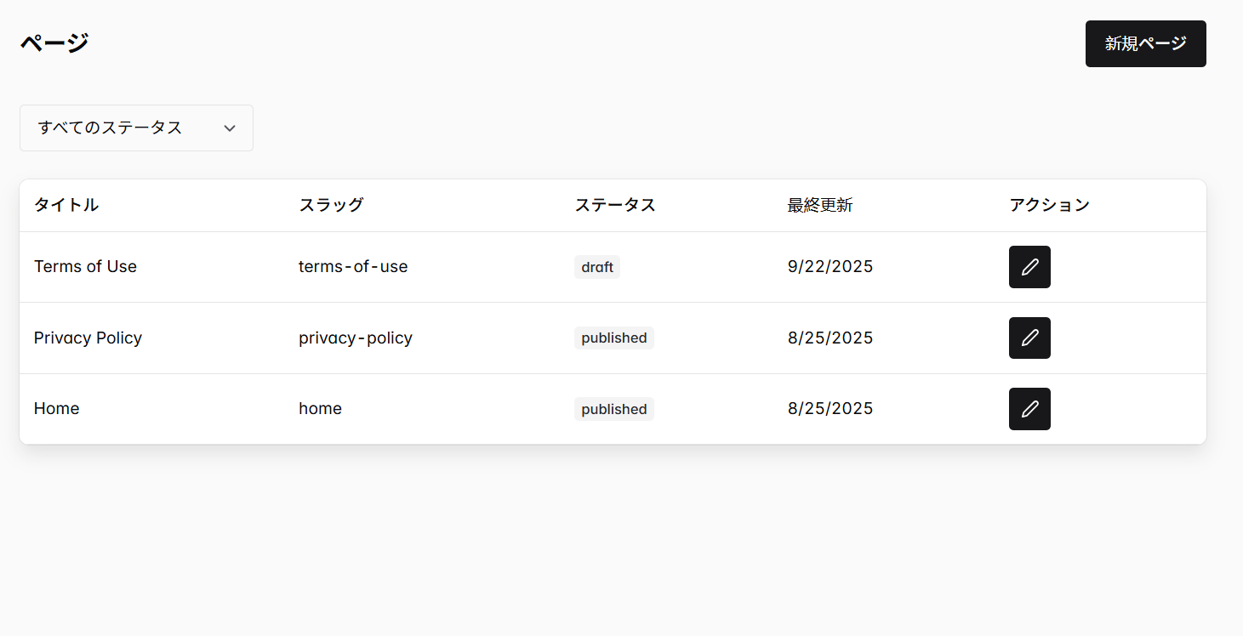The width and height of the screenshot is (1243, 636).
Task: Click the draft status badge
Action: coord(596,266)
